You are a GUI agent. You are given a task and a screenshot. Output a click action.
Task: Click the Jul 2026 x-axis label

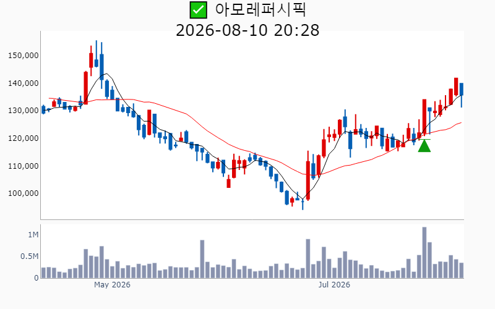coord(334,285)
